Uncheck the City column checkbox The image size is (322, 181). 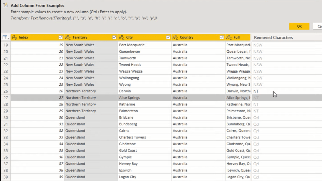click(168, 37)
